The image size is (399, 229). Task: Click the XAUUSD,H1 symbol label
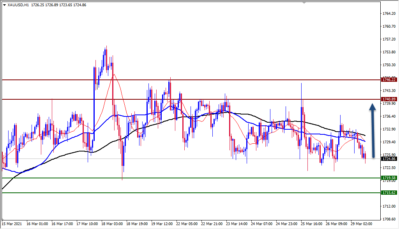click(x=18, y=5)
